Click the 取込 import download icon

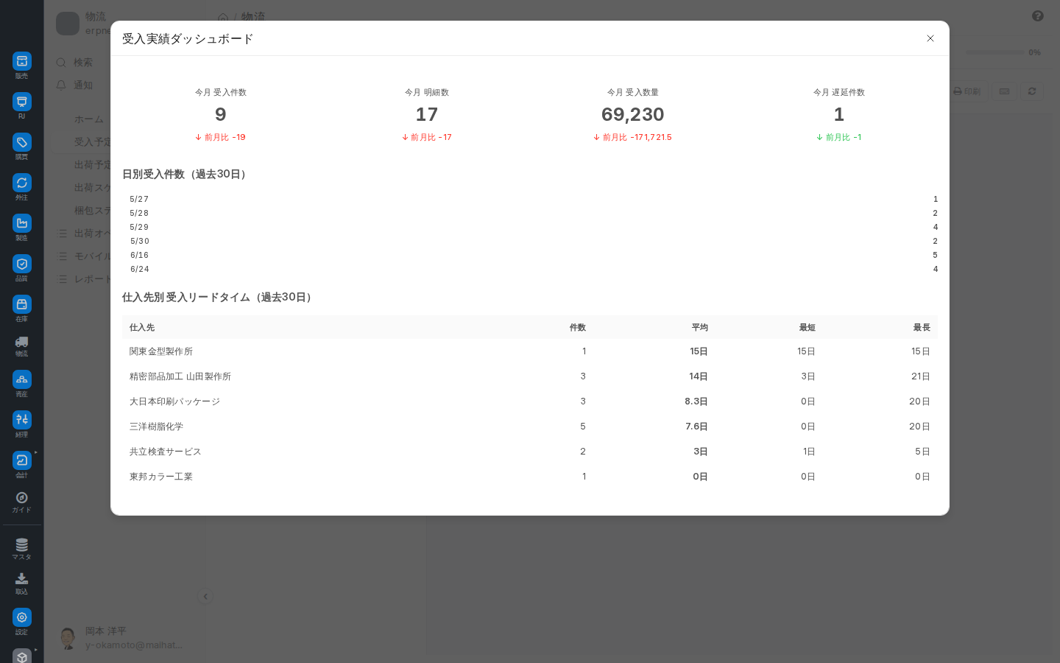point(21,579)
